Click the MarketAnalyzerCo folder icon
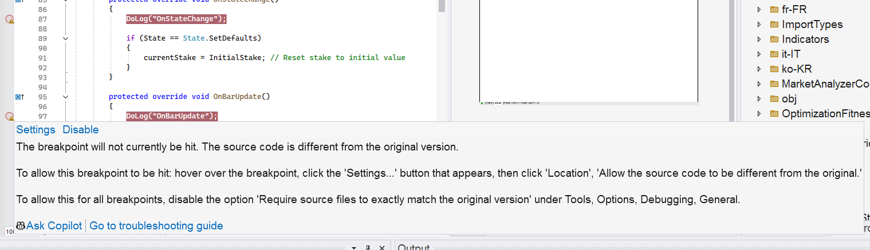The height and width of the screenshot is (250, 870). (774, 84)
